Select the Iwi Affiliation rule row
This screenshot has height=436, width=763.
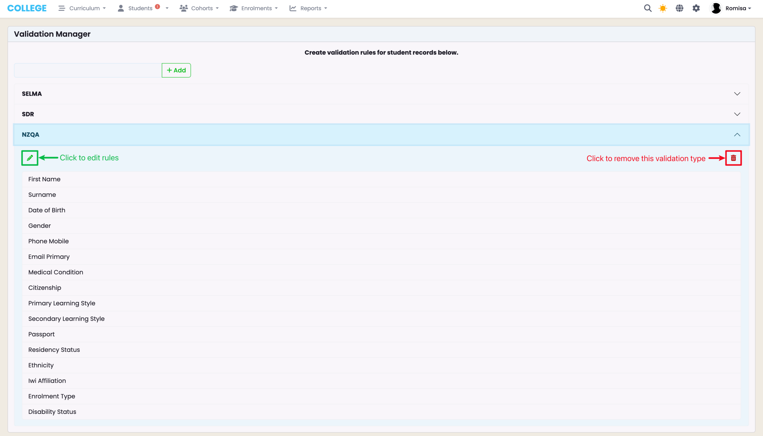(x=47, y=381)
